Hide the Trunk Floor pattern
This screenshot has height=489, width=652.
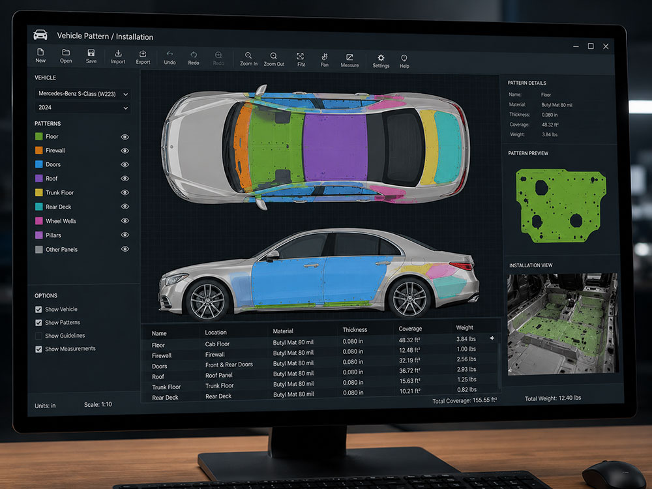(x=125, y=192)
